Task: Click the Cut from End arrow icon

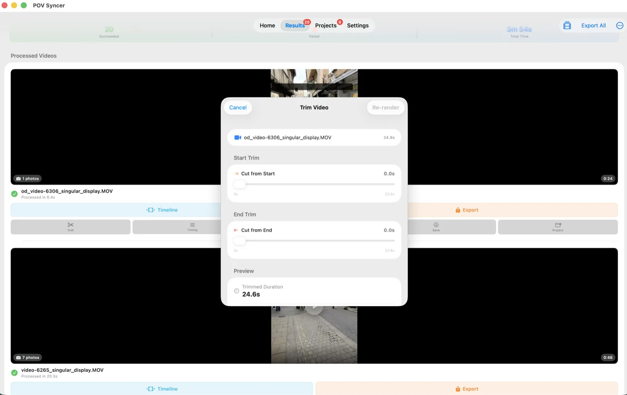Action: click(236, 230)
